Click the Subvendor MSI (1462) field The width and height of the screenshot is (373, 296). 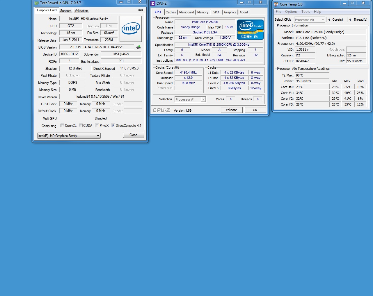click(x=121, y=54)
